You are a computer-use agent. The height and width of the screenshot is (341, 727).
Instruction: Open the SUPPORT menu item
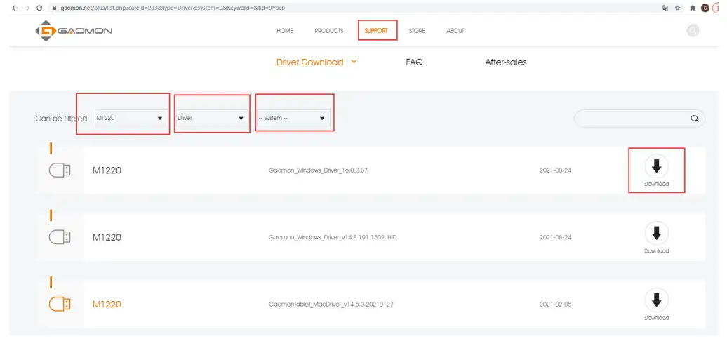376,31
